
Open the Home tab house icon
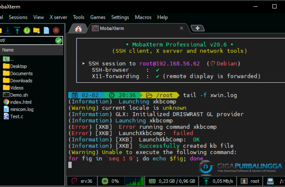tap(78, 28)
